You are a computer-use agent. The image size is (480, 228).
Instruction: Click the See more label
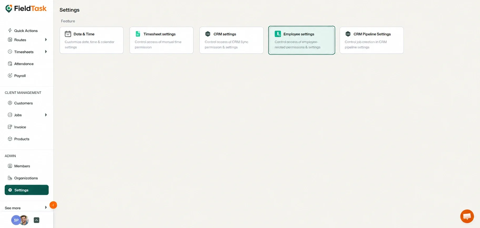13,208
